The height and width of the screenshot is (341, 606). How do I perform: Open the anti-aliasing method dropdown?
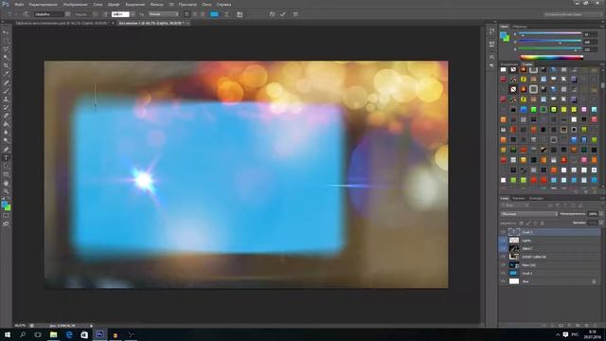click(x=164, y=14)
